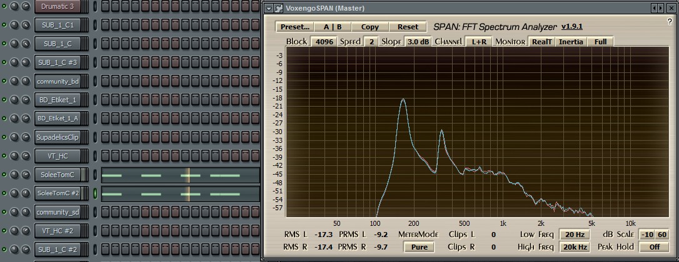Open the v1.9.1 version link
Viewport: 679px width, 262px height.
(571, 27)
